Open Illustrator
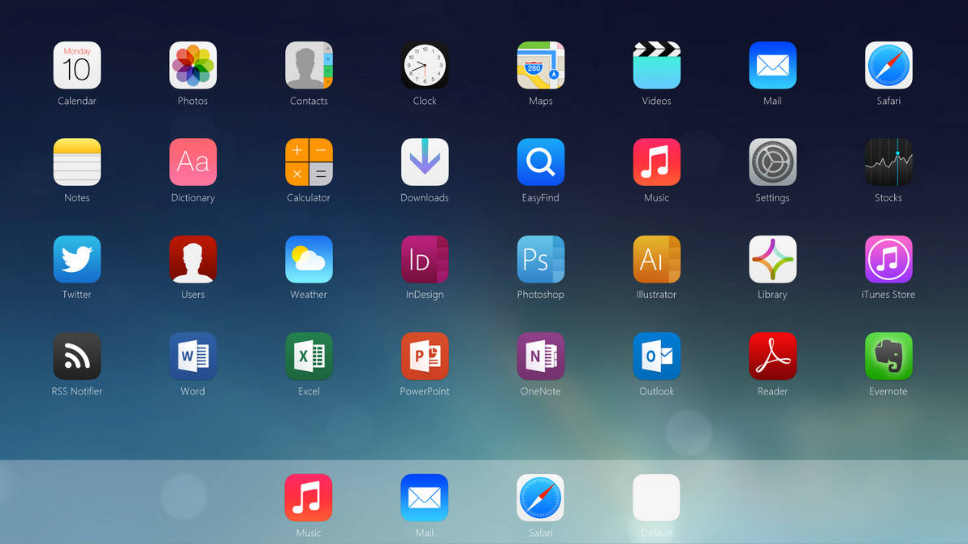Viewport: 968px width, 544px height. tap(656, 259)
